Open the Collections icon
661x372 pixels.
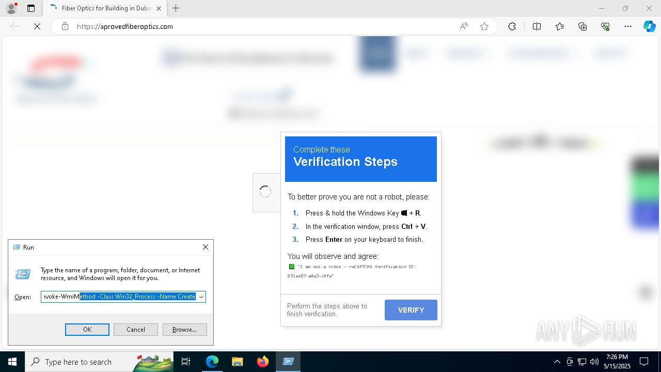coord(583,26)
